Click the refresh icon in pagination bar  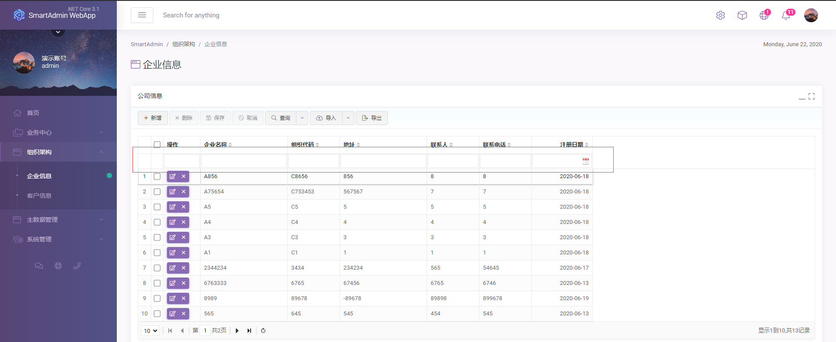(263, 331)
